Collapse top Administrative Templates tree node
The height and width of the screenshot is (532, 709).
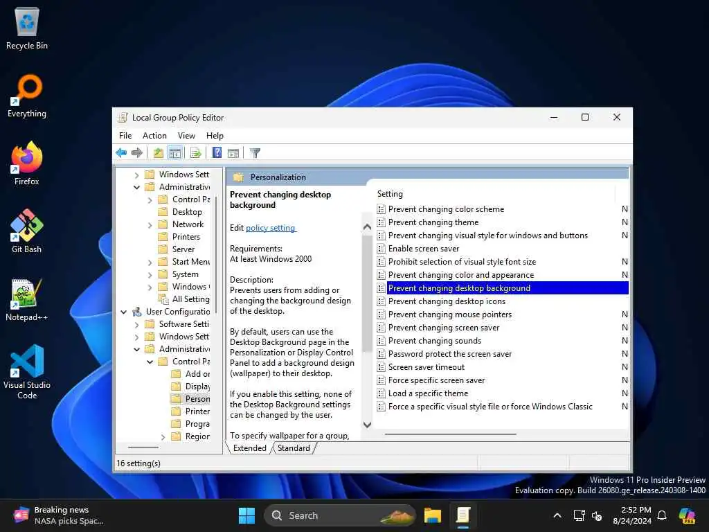click(x=136, y=187)
